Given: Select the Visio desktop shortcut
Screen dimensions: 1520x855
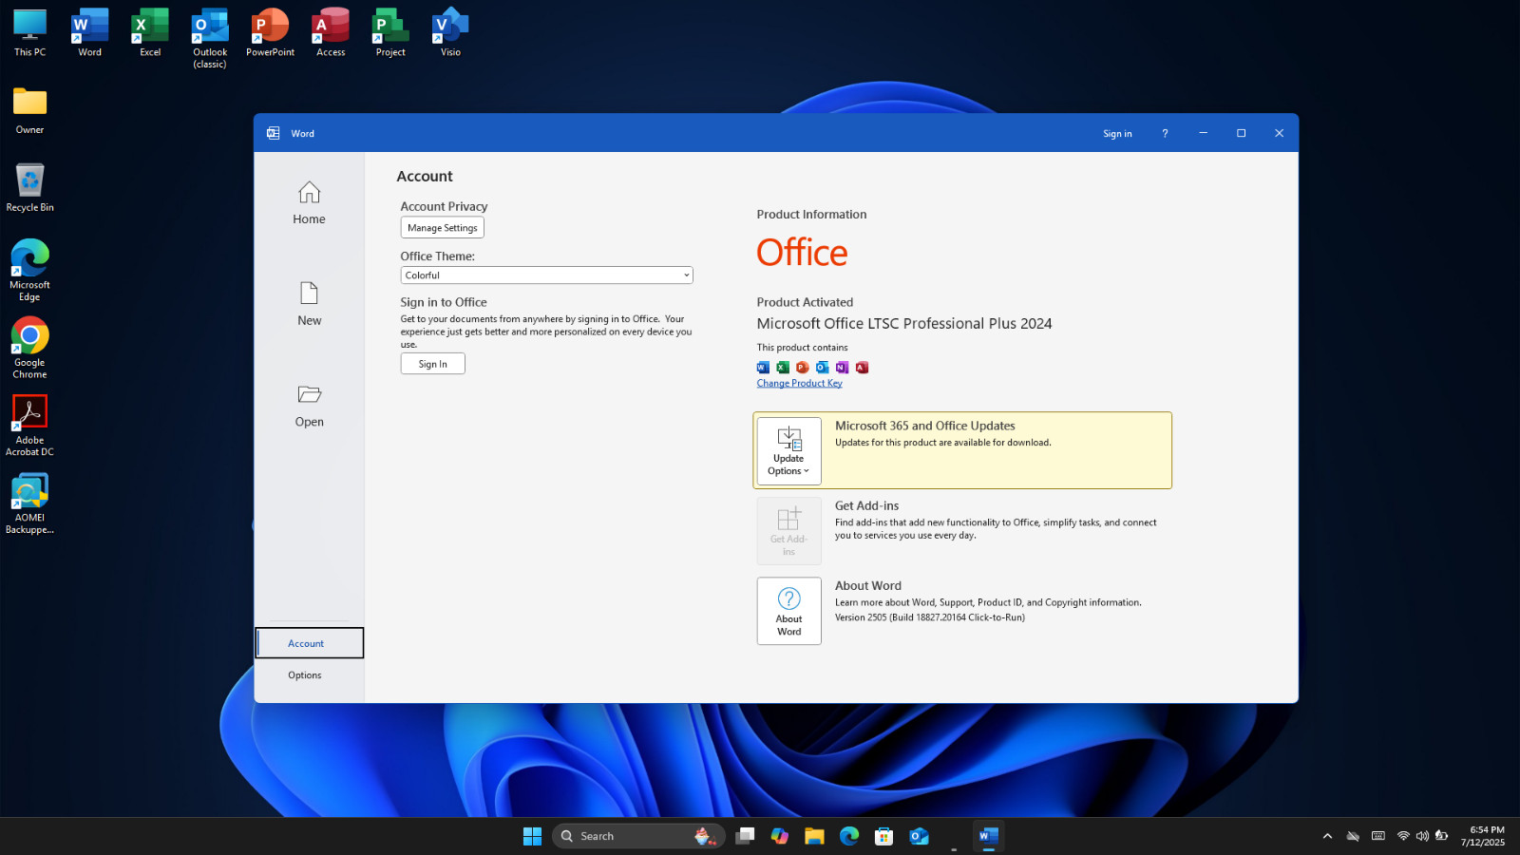Looking at the screenshot, I should point(450,33).
